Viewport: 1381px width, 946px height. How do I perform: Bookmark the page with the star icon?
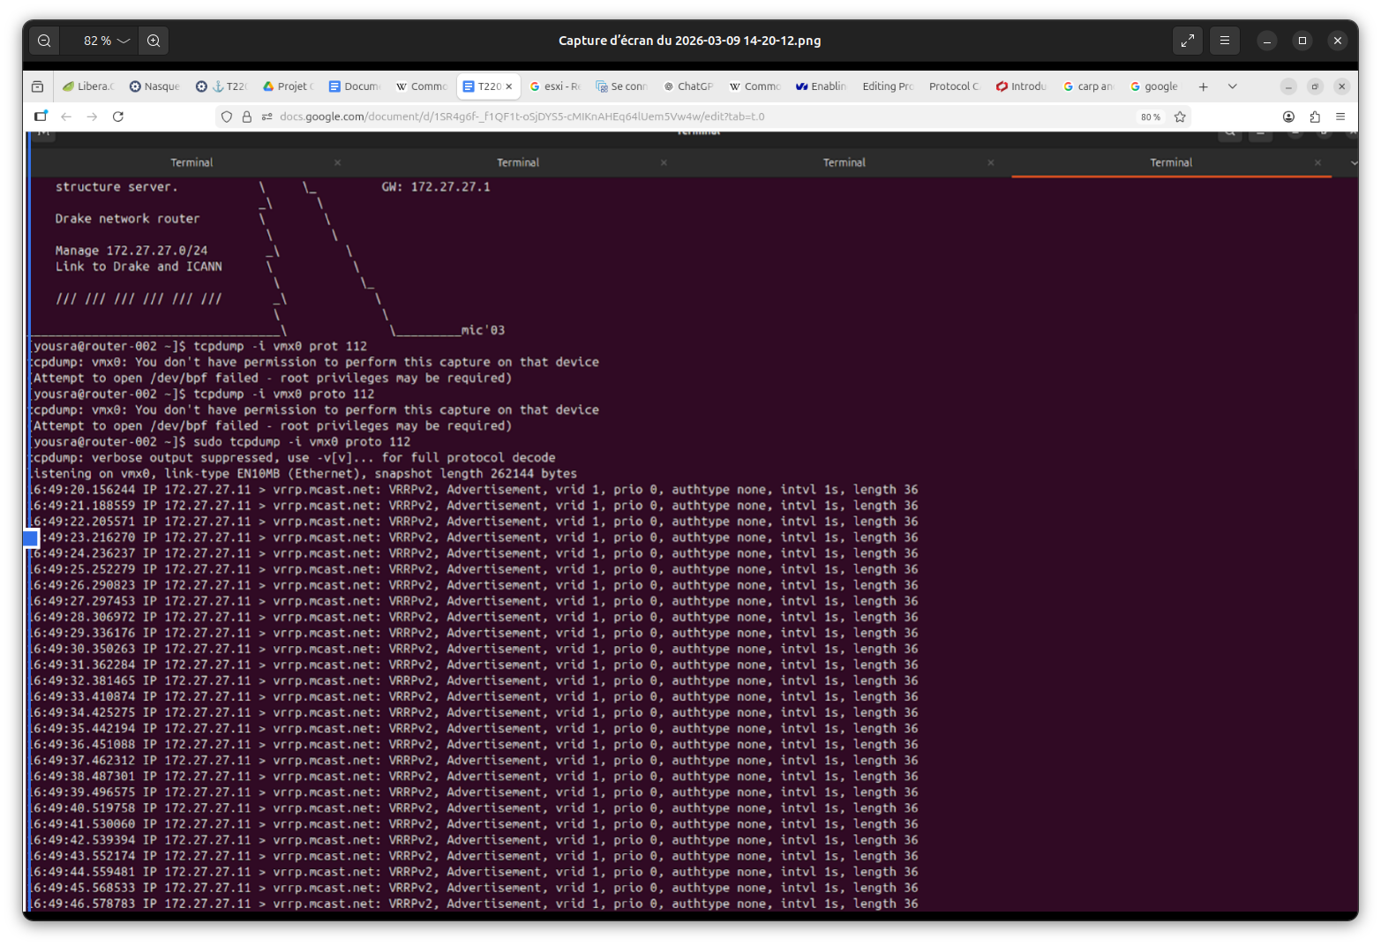[x=1180, y=116]
